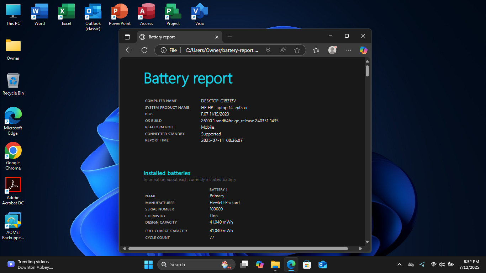
Task: Click the report time 2025-07-11 00:36:07
Action: pos(222,140)
